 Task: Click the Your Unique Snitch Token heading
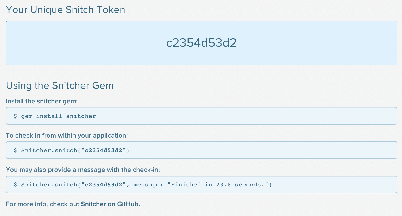[65, 10]
